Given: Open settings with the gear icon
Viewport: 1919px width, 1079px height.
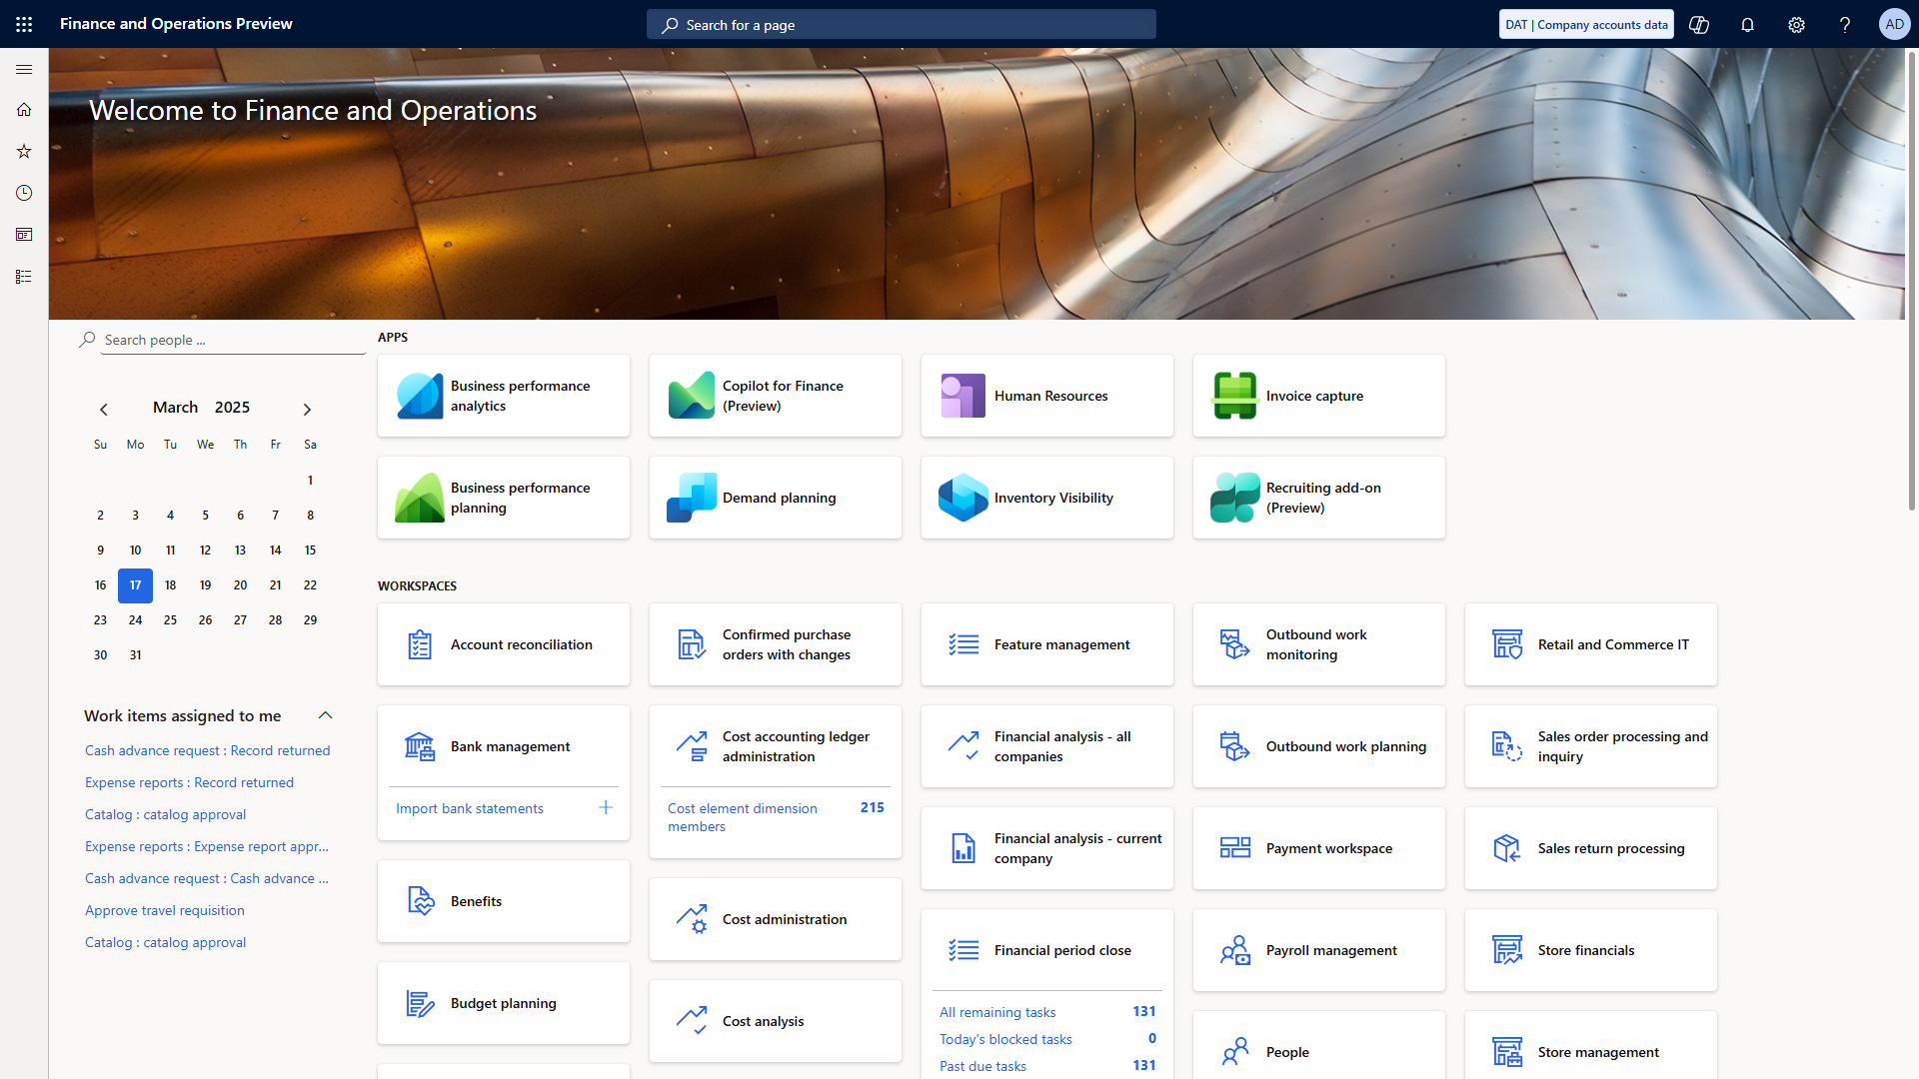Looking at the screenshot, I should click(x=1796, y=24).
